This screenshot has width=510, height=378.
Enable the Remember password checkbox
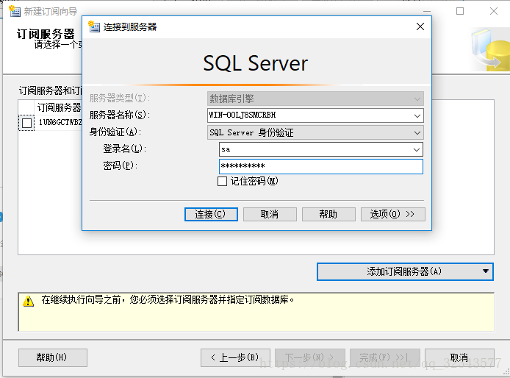tap(222, 182)
